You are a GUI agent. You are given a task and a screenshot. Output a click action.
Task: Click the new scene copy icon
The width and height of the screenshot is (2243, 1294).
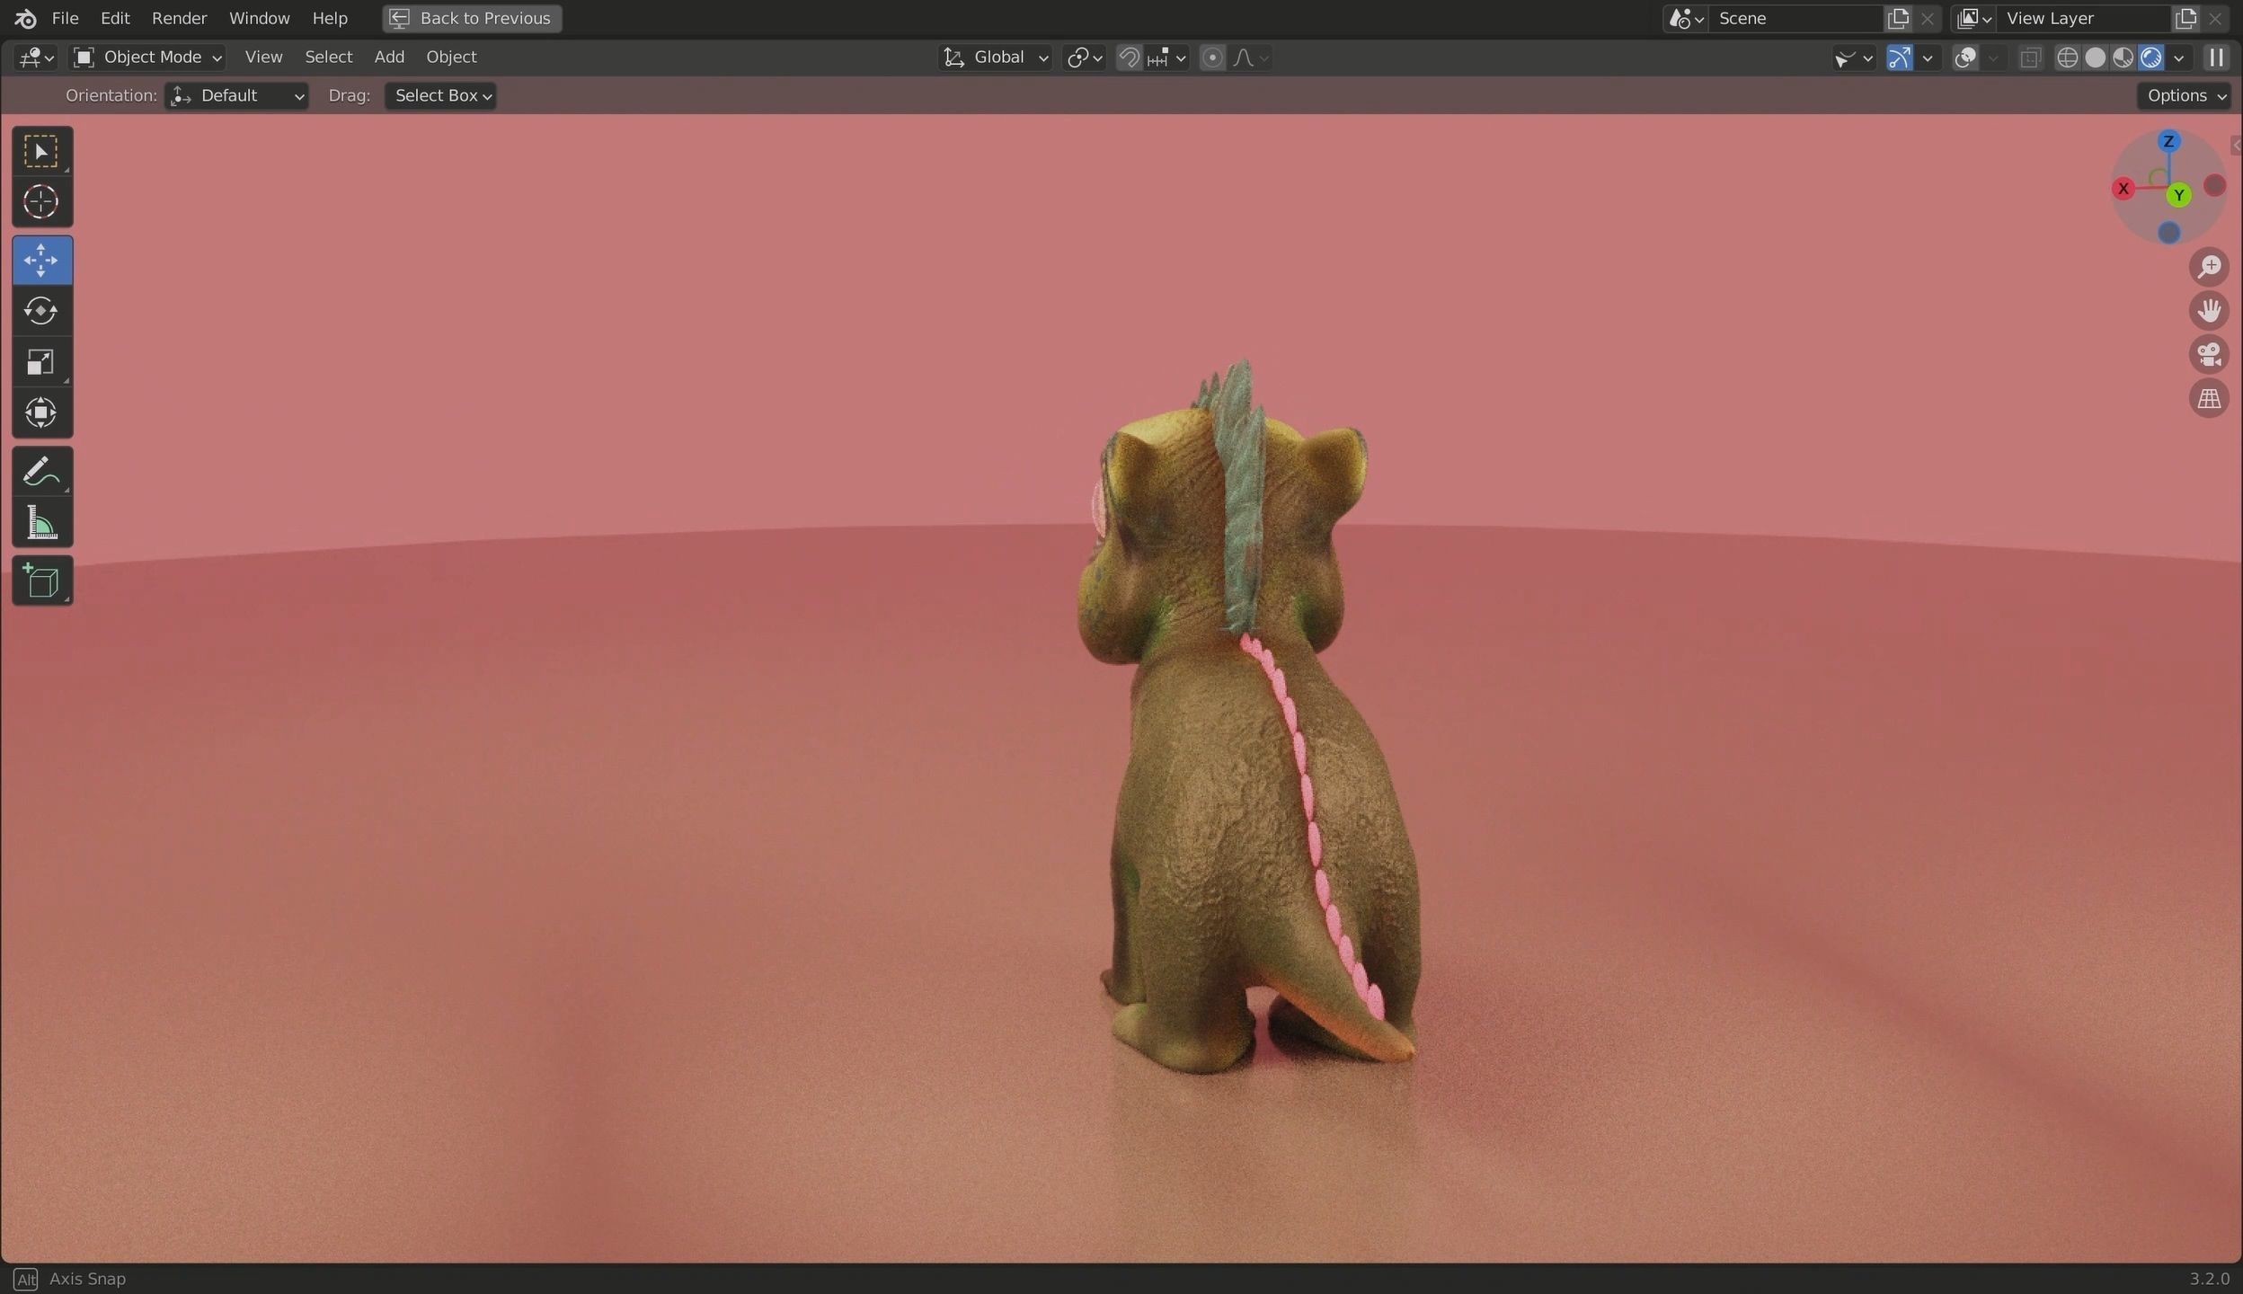coord(1898,18)
